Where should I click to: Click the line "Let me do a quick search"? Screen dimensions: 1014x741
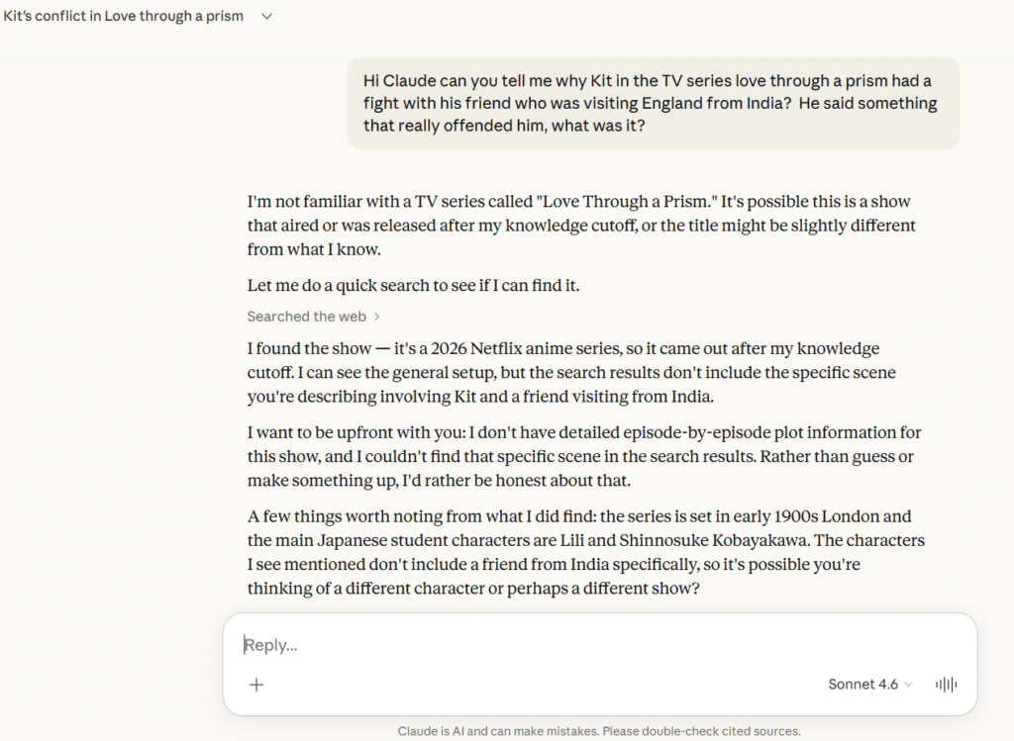tap(413, 286)
